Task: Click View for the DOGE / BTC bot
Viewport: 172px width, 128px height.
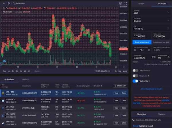Action: pyautogui.click(x=116, y=101)
